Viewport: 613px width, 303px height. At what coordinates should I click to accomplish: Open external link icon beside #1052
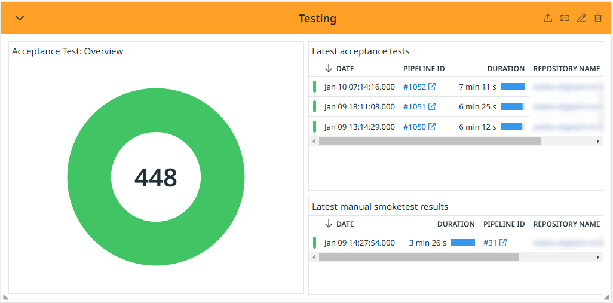tap(432, 87)
